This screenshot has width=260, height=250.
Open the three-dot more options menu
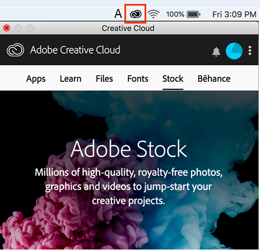click(x=250, y=50)
